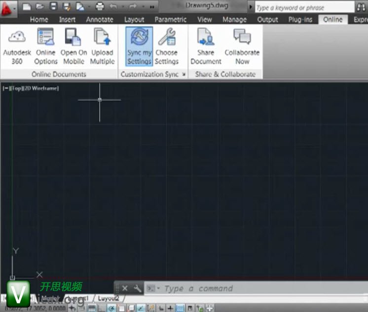Open the [Top] view controls menu
The image size is (368, 312).
tap(17, 88)
